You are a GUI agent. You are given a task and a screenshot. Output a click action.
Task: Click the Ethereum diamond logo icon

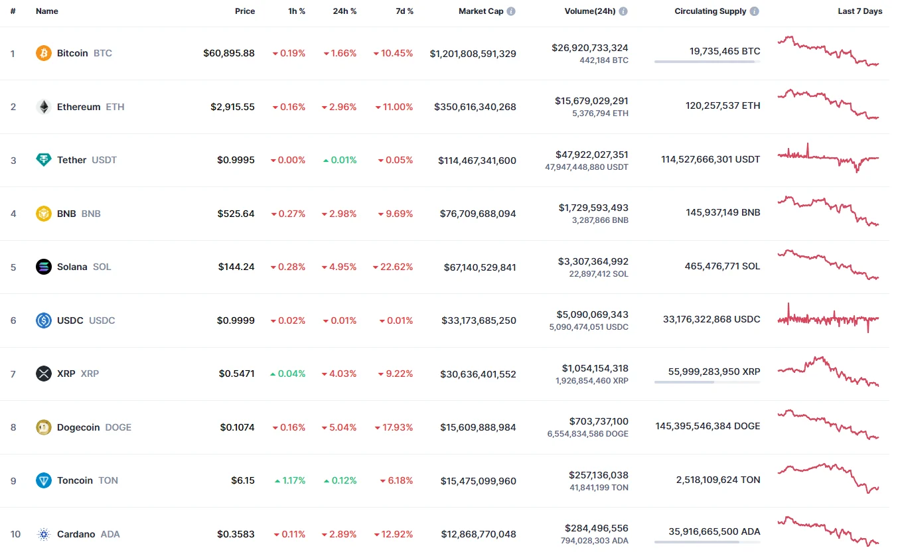pyautogui.click(x=43, y=107)
